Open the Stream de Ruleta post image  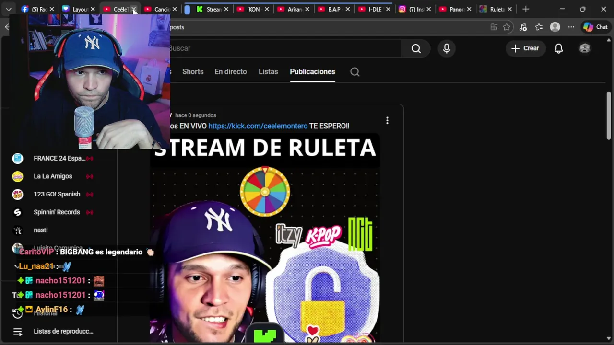coord(265,238)
